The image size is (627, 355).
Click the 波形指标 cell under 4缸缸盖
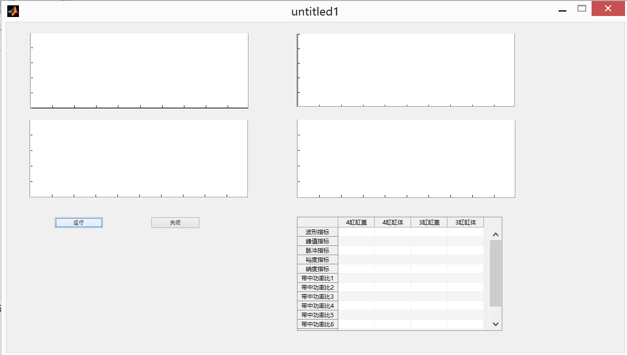356,232
